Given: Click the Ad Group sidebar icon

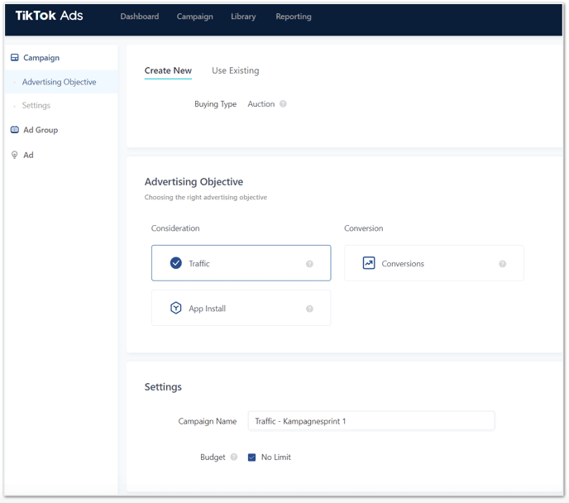Looking at the screenshot, I should pos(14,130).
